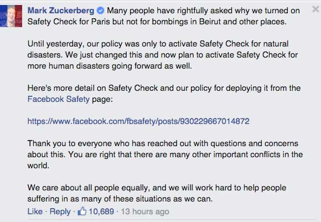The width and height of the screenshot is (321, 222).
Task: Click the 'Until yesterday, our policy' paragraph
Action: pyautogui.click(x=163, y=55)
